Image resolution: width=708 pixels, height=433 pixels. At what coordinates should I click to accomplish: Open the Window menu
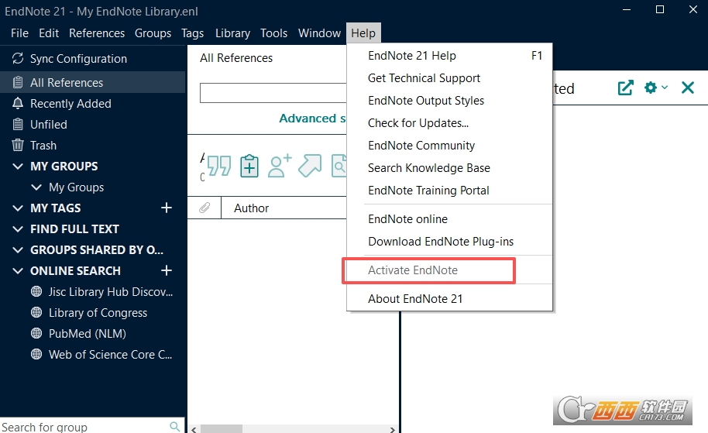[319, 33]
